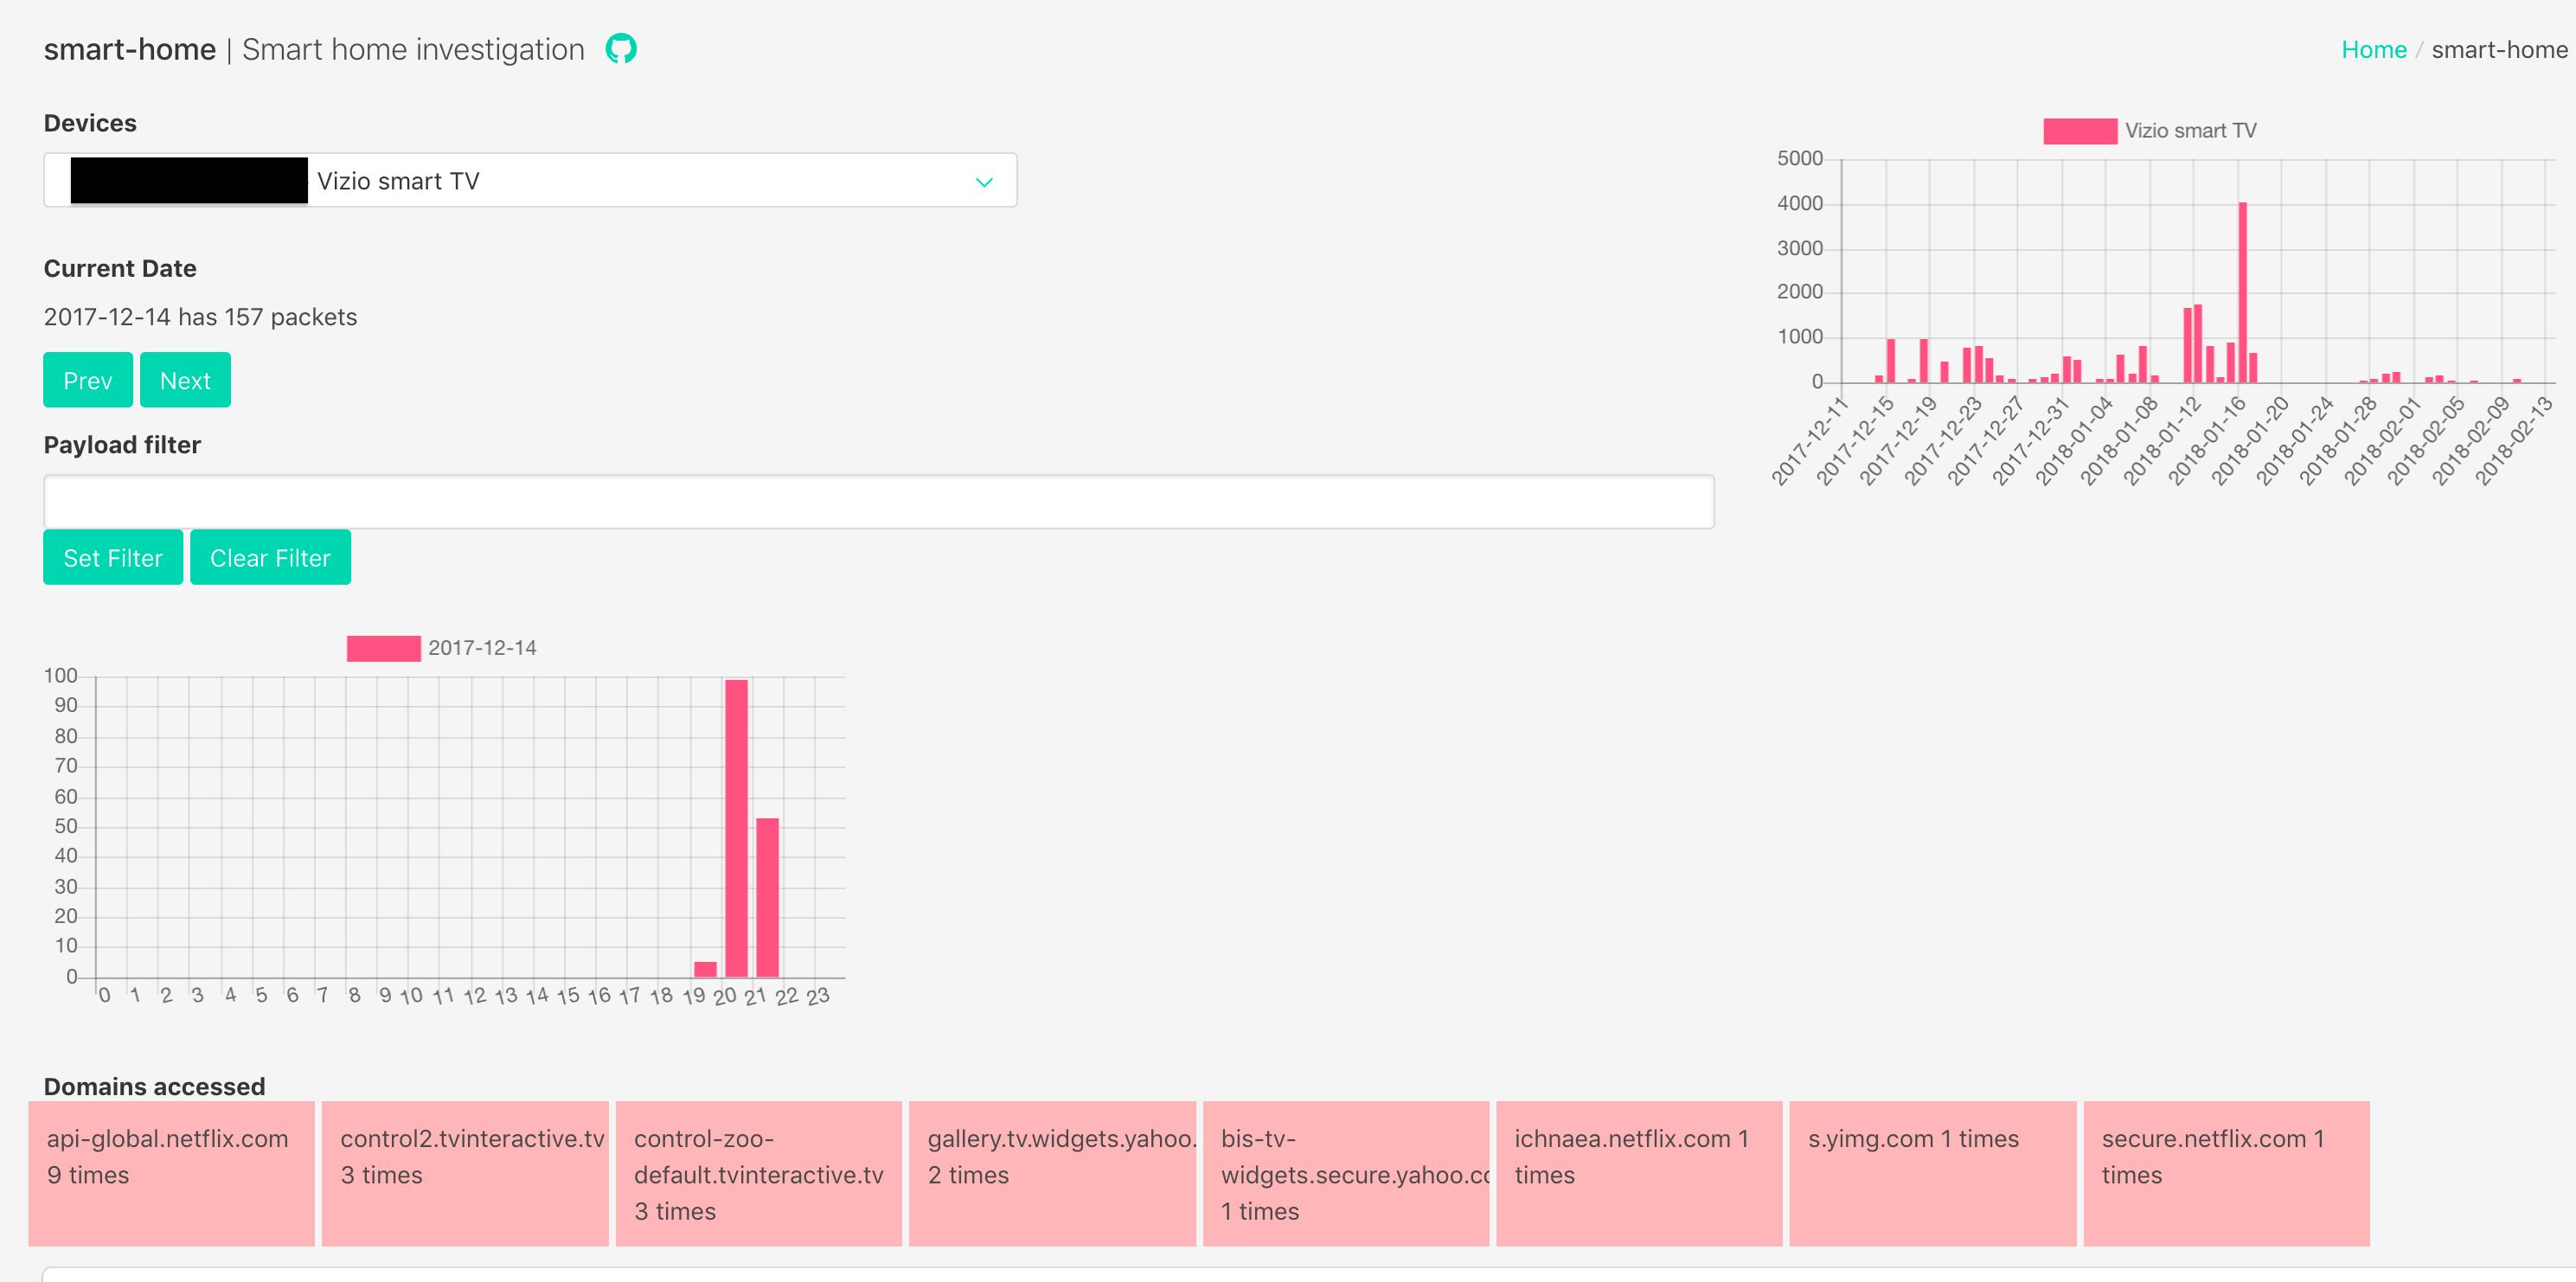Open the smart-home title link
The width and height of the screenshot is (2576, 1282).
(130, 49)
